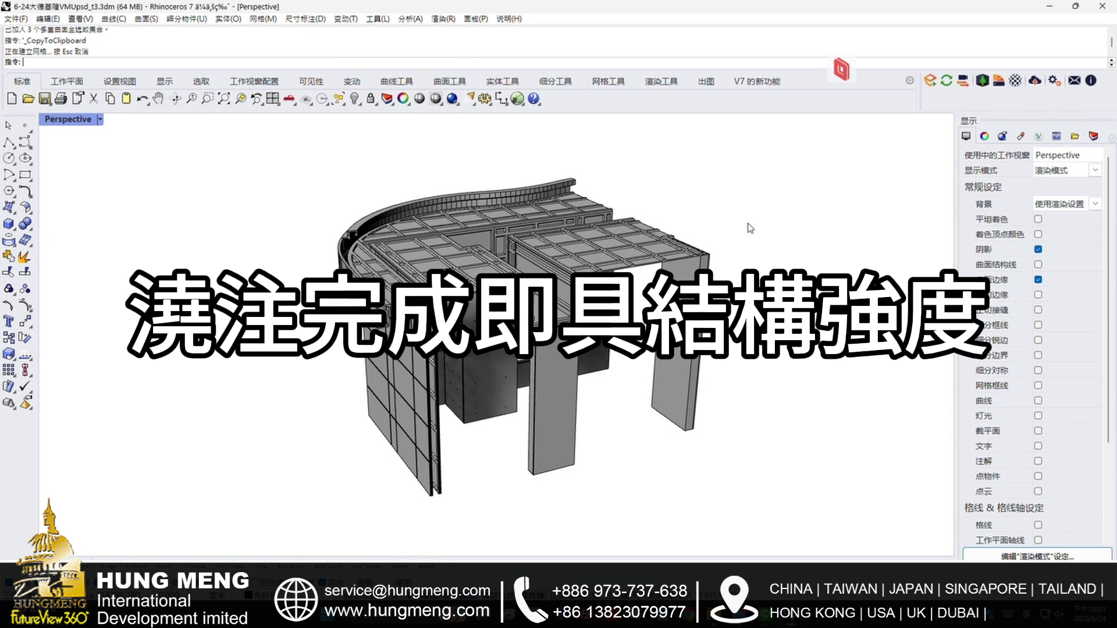
Task: Open the Perspective viewport title dropdown arrow
Action: [100, 119]
